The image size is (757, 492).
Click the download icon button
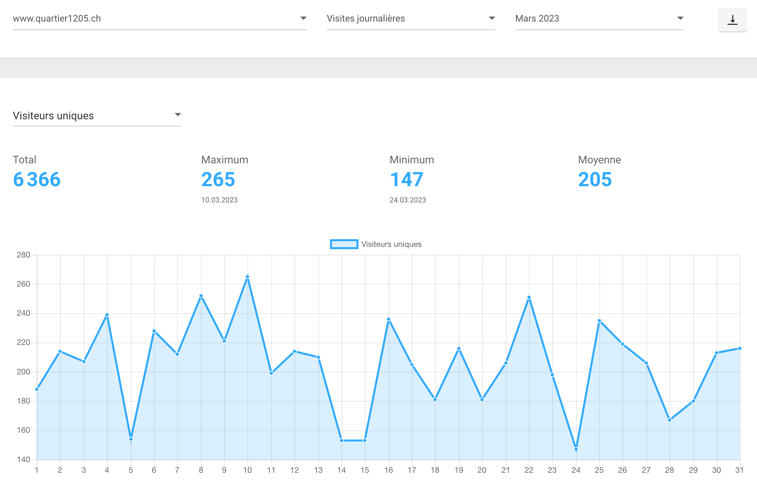(732, 20)
